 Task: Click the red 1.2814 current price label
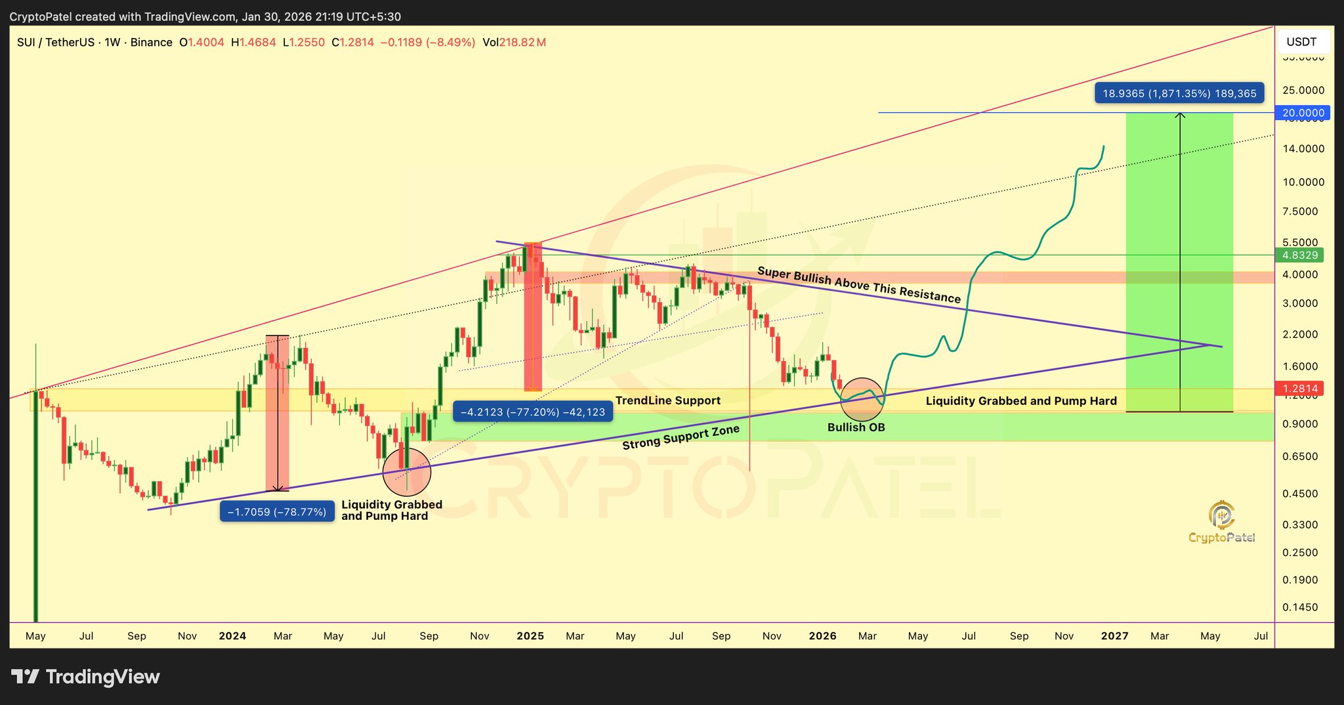[1299, 389]
